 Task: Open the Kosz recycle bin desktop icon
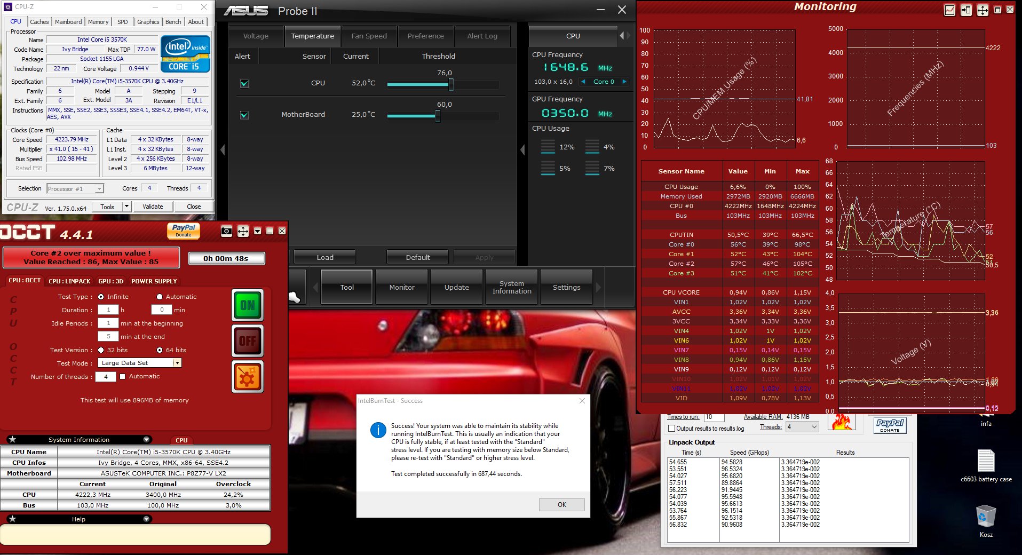tap(986, 521)
